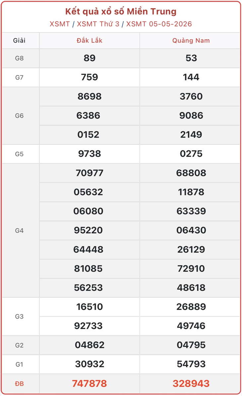The height and width of the screenshot is (396, 242).
Task: Click Quảng Nam G3 result 26889
Action: 191,307
